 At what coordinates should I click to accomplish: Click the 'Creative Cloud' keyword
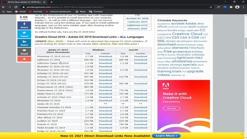click(x=187, y=34)
